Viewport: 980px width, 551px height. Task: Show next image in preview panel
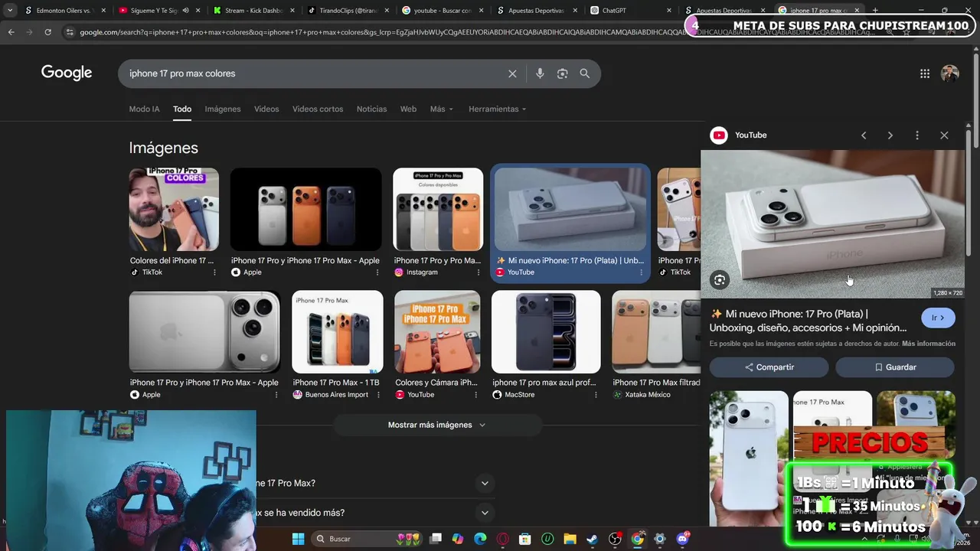(x=890, y=135)
